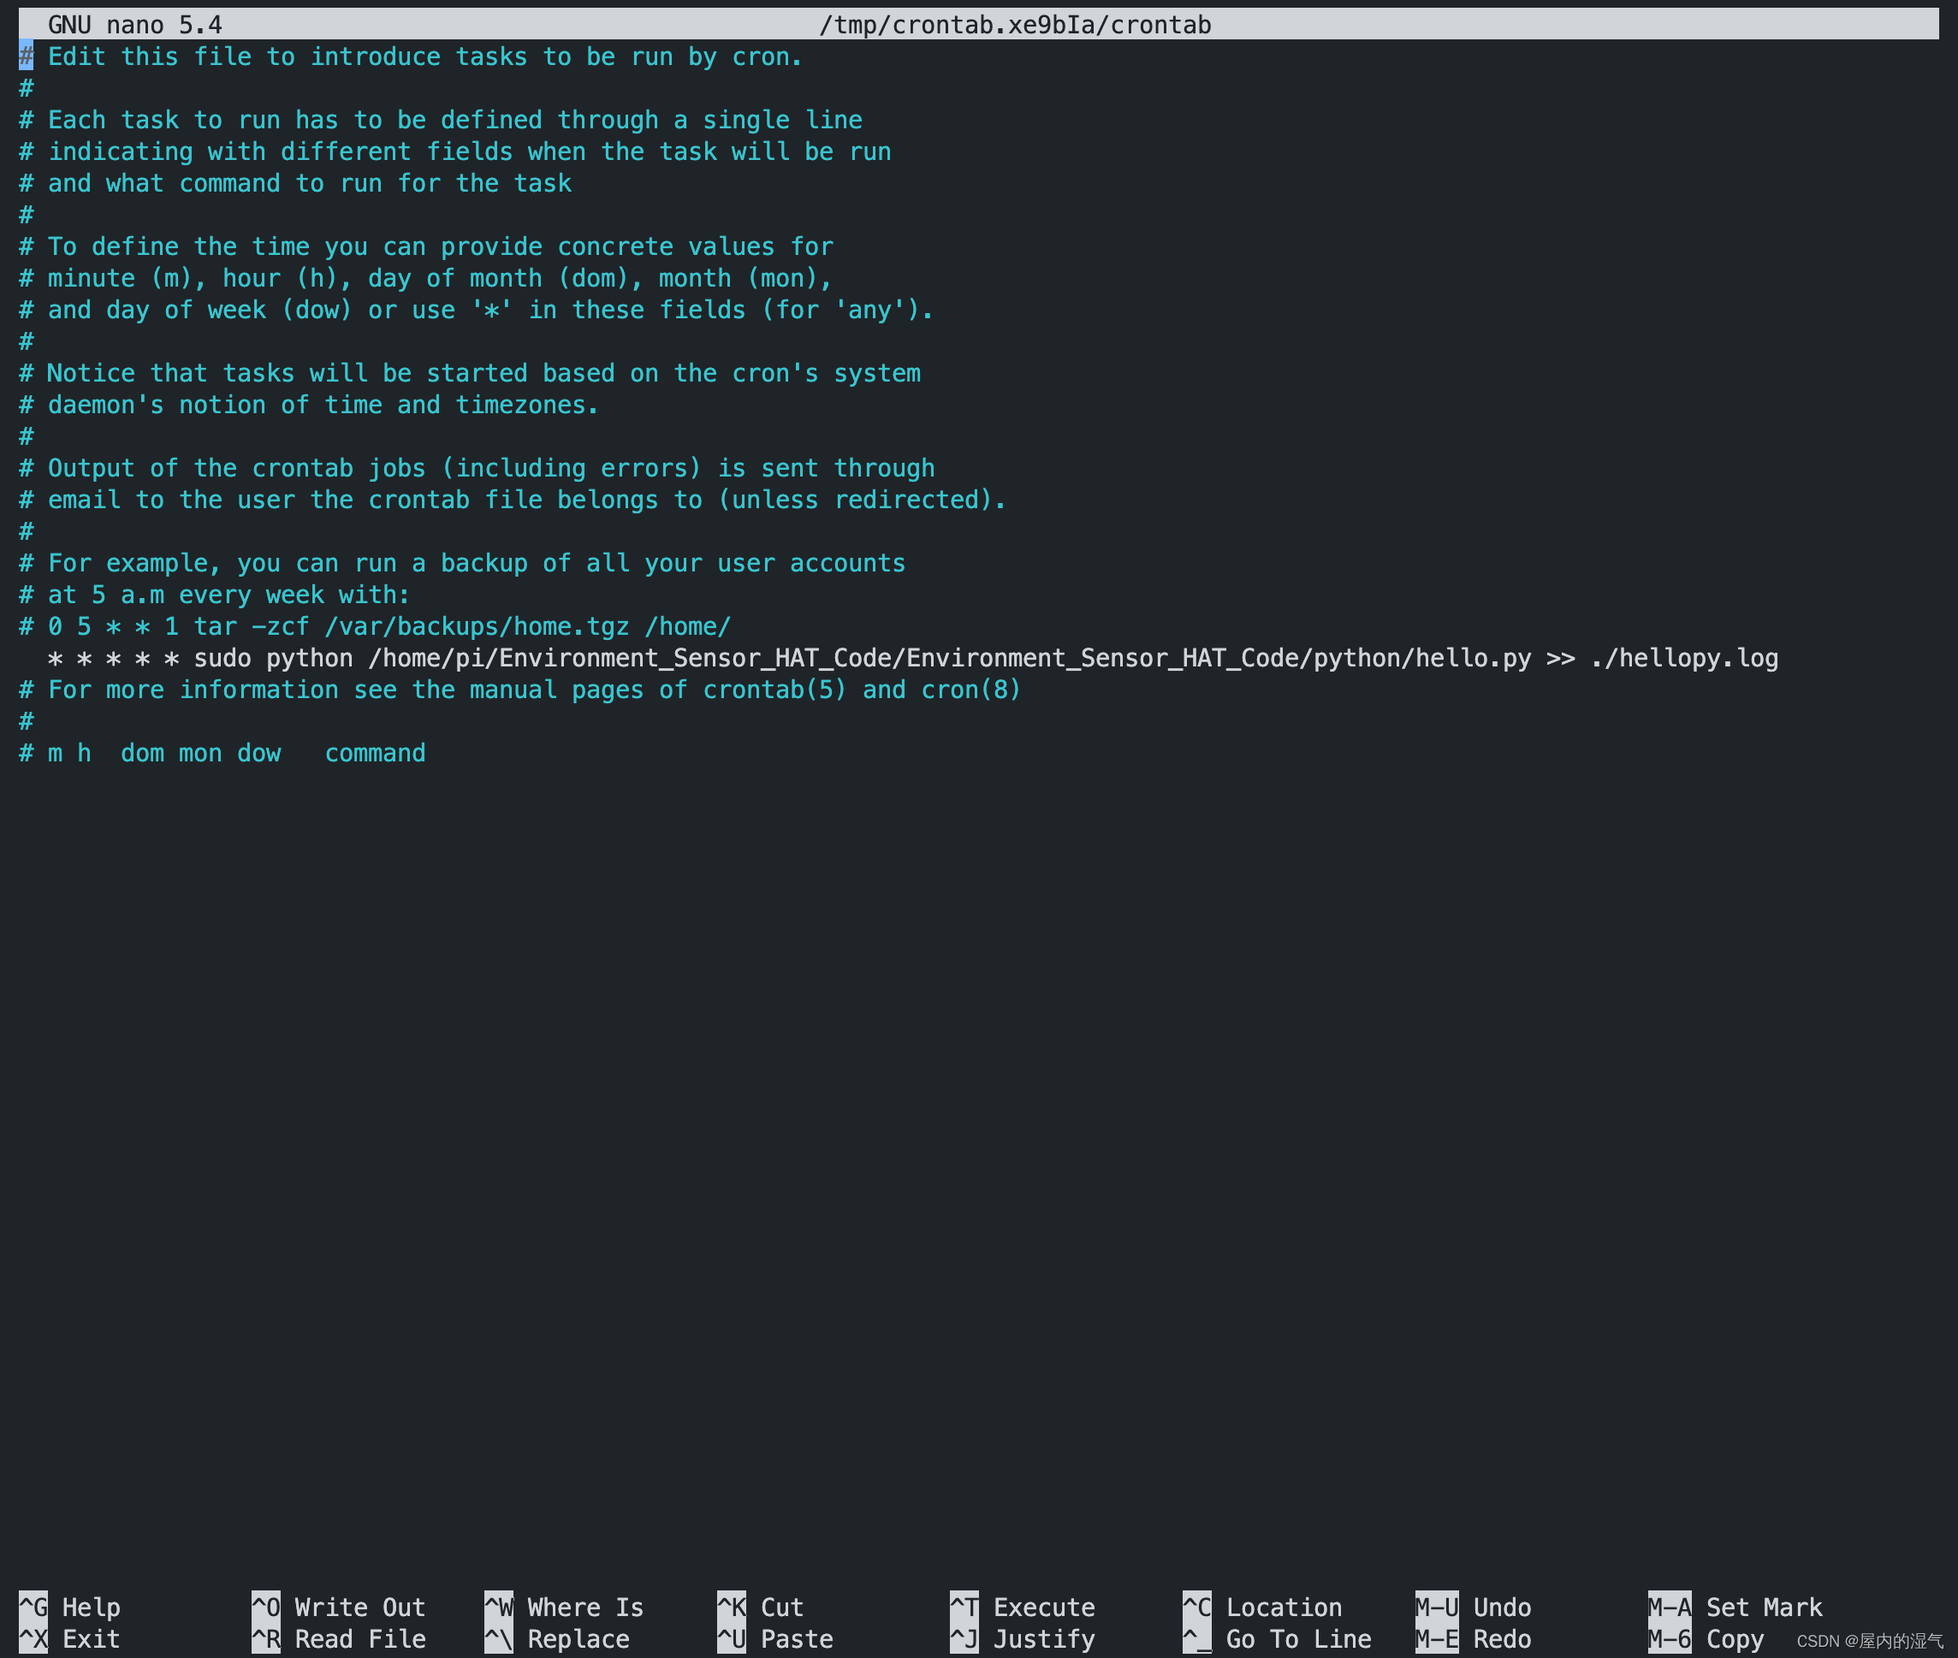Image resolution: width=1958 pixels, height=1658 pixels.
Task: Select the ^R Read File shortcut
Action: tap(338, 1639)
